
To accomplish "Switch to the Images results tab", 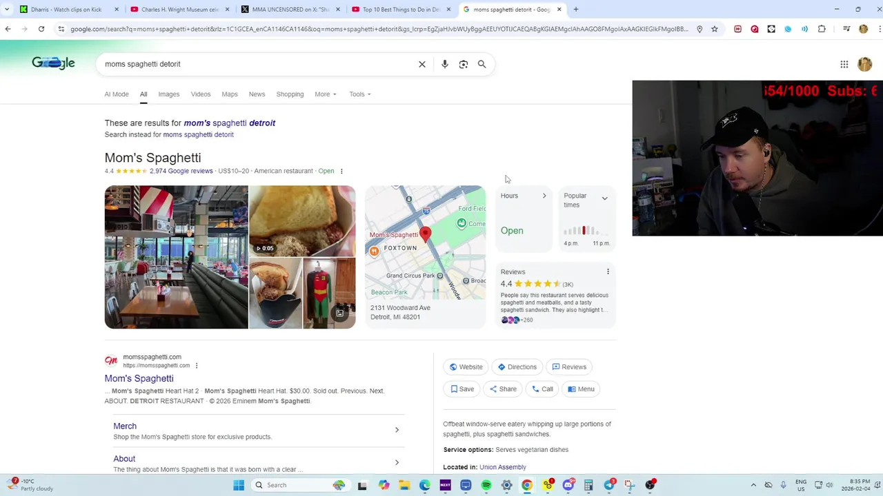I will (x=169, y=94).
